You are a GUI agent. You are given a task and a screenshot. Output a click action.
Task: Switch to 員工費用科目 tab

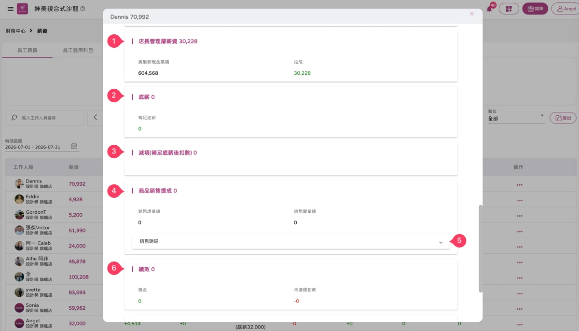point(78,50)
